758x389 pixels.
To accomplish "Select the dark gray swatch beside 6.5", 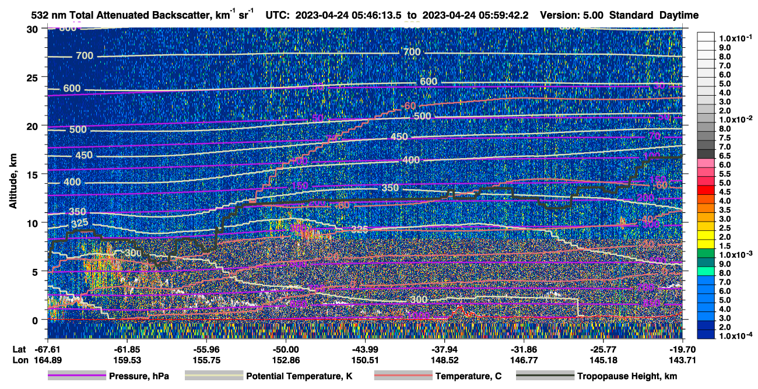I will coord(706,155).
